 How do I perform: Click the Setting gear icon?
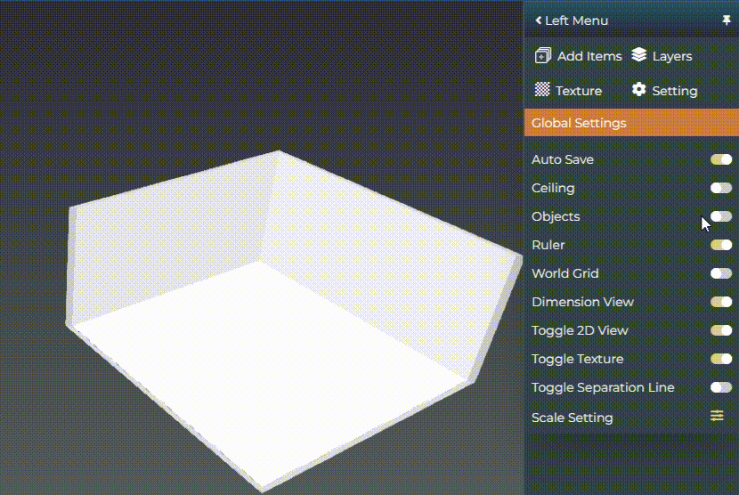[638, 90]
